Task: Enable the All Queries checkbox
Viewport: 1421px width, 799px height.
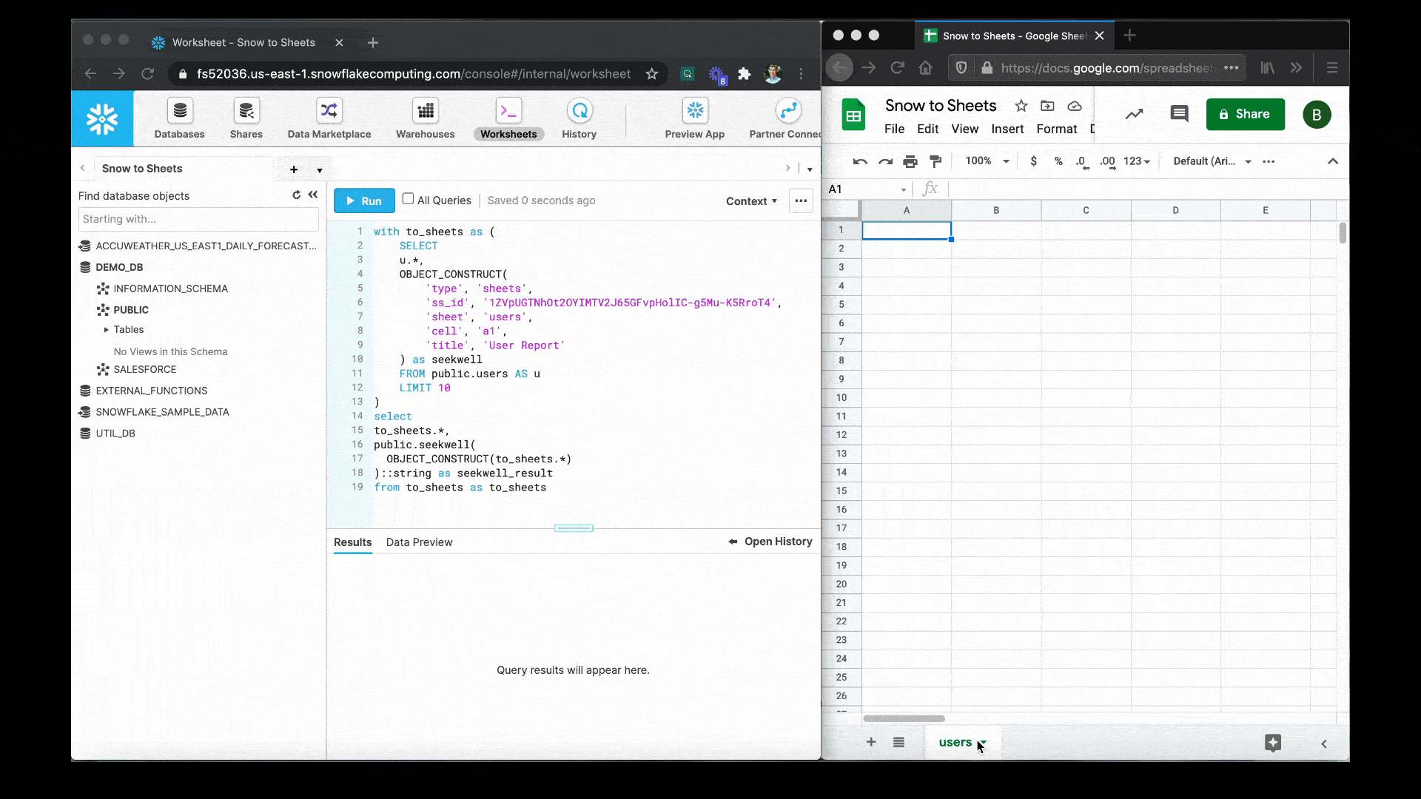Action: click(x=409, y=199)
